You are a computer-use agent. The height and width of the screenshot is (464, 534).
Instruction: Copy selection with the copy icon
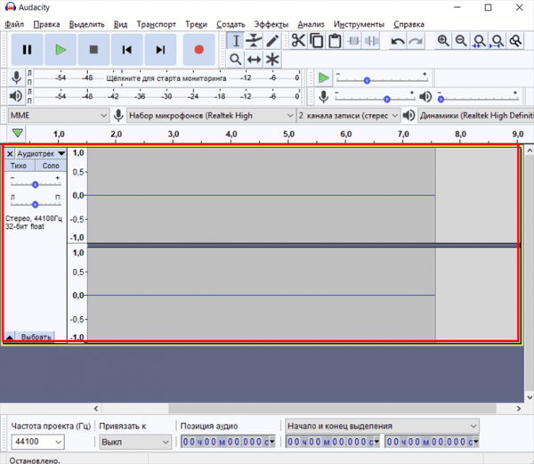(x=317, y=41)
